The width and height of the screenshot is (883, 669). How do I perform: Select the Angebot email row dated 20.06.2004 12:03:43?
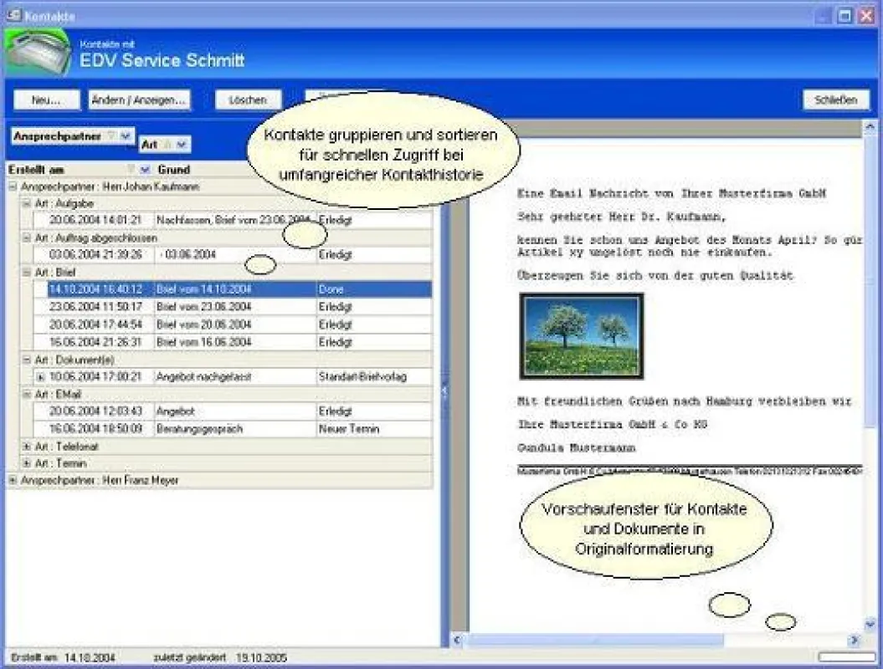(x=233, y=411)
